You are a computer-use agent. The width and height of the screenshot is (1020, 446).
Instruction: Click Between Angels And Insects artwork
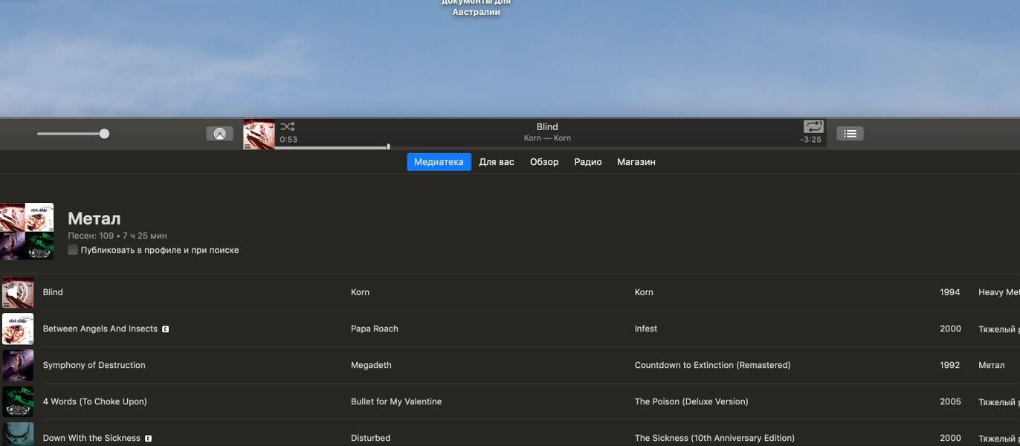[x=18, y=329]
